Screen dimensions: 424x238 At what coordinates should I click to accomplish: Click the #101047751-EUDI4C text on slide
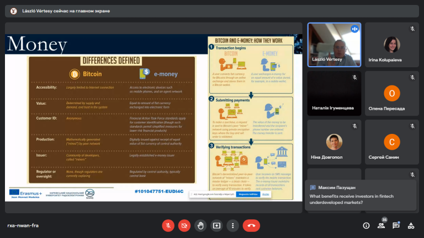[x=159, y=191]
